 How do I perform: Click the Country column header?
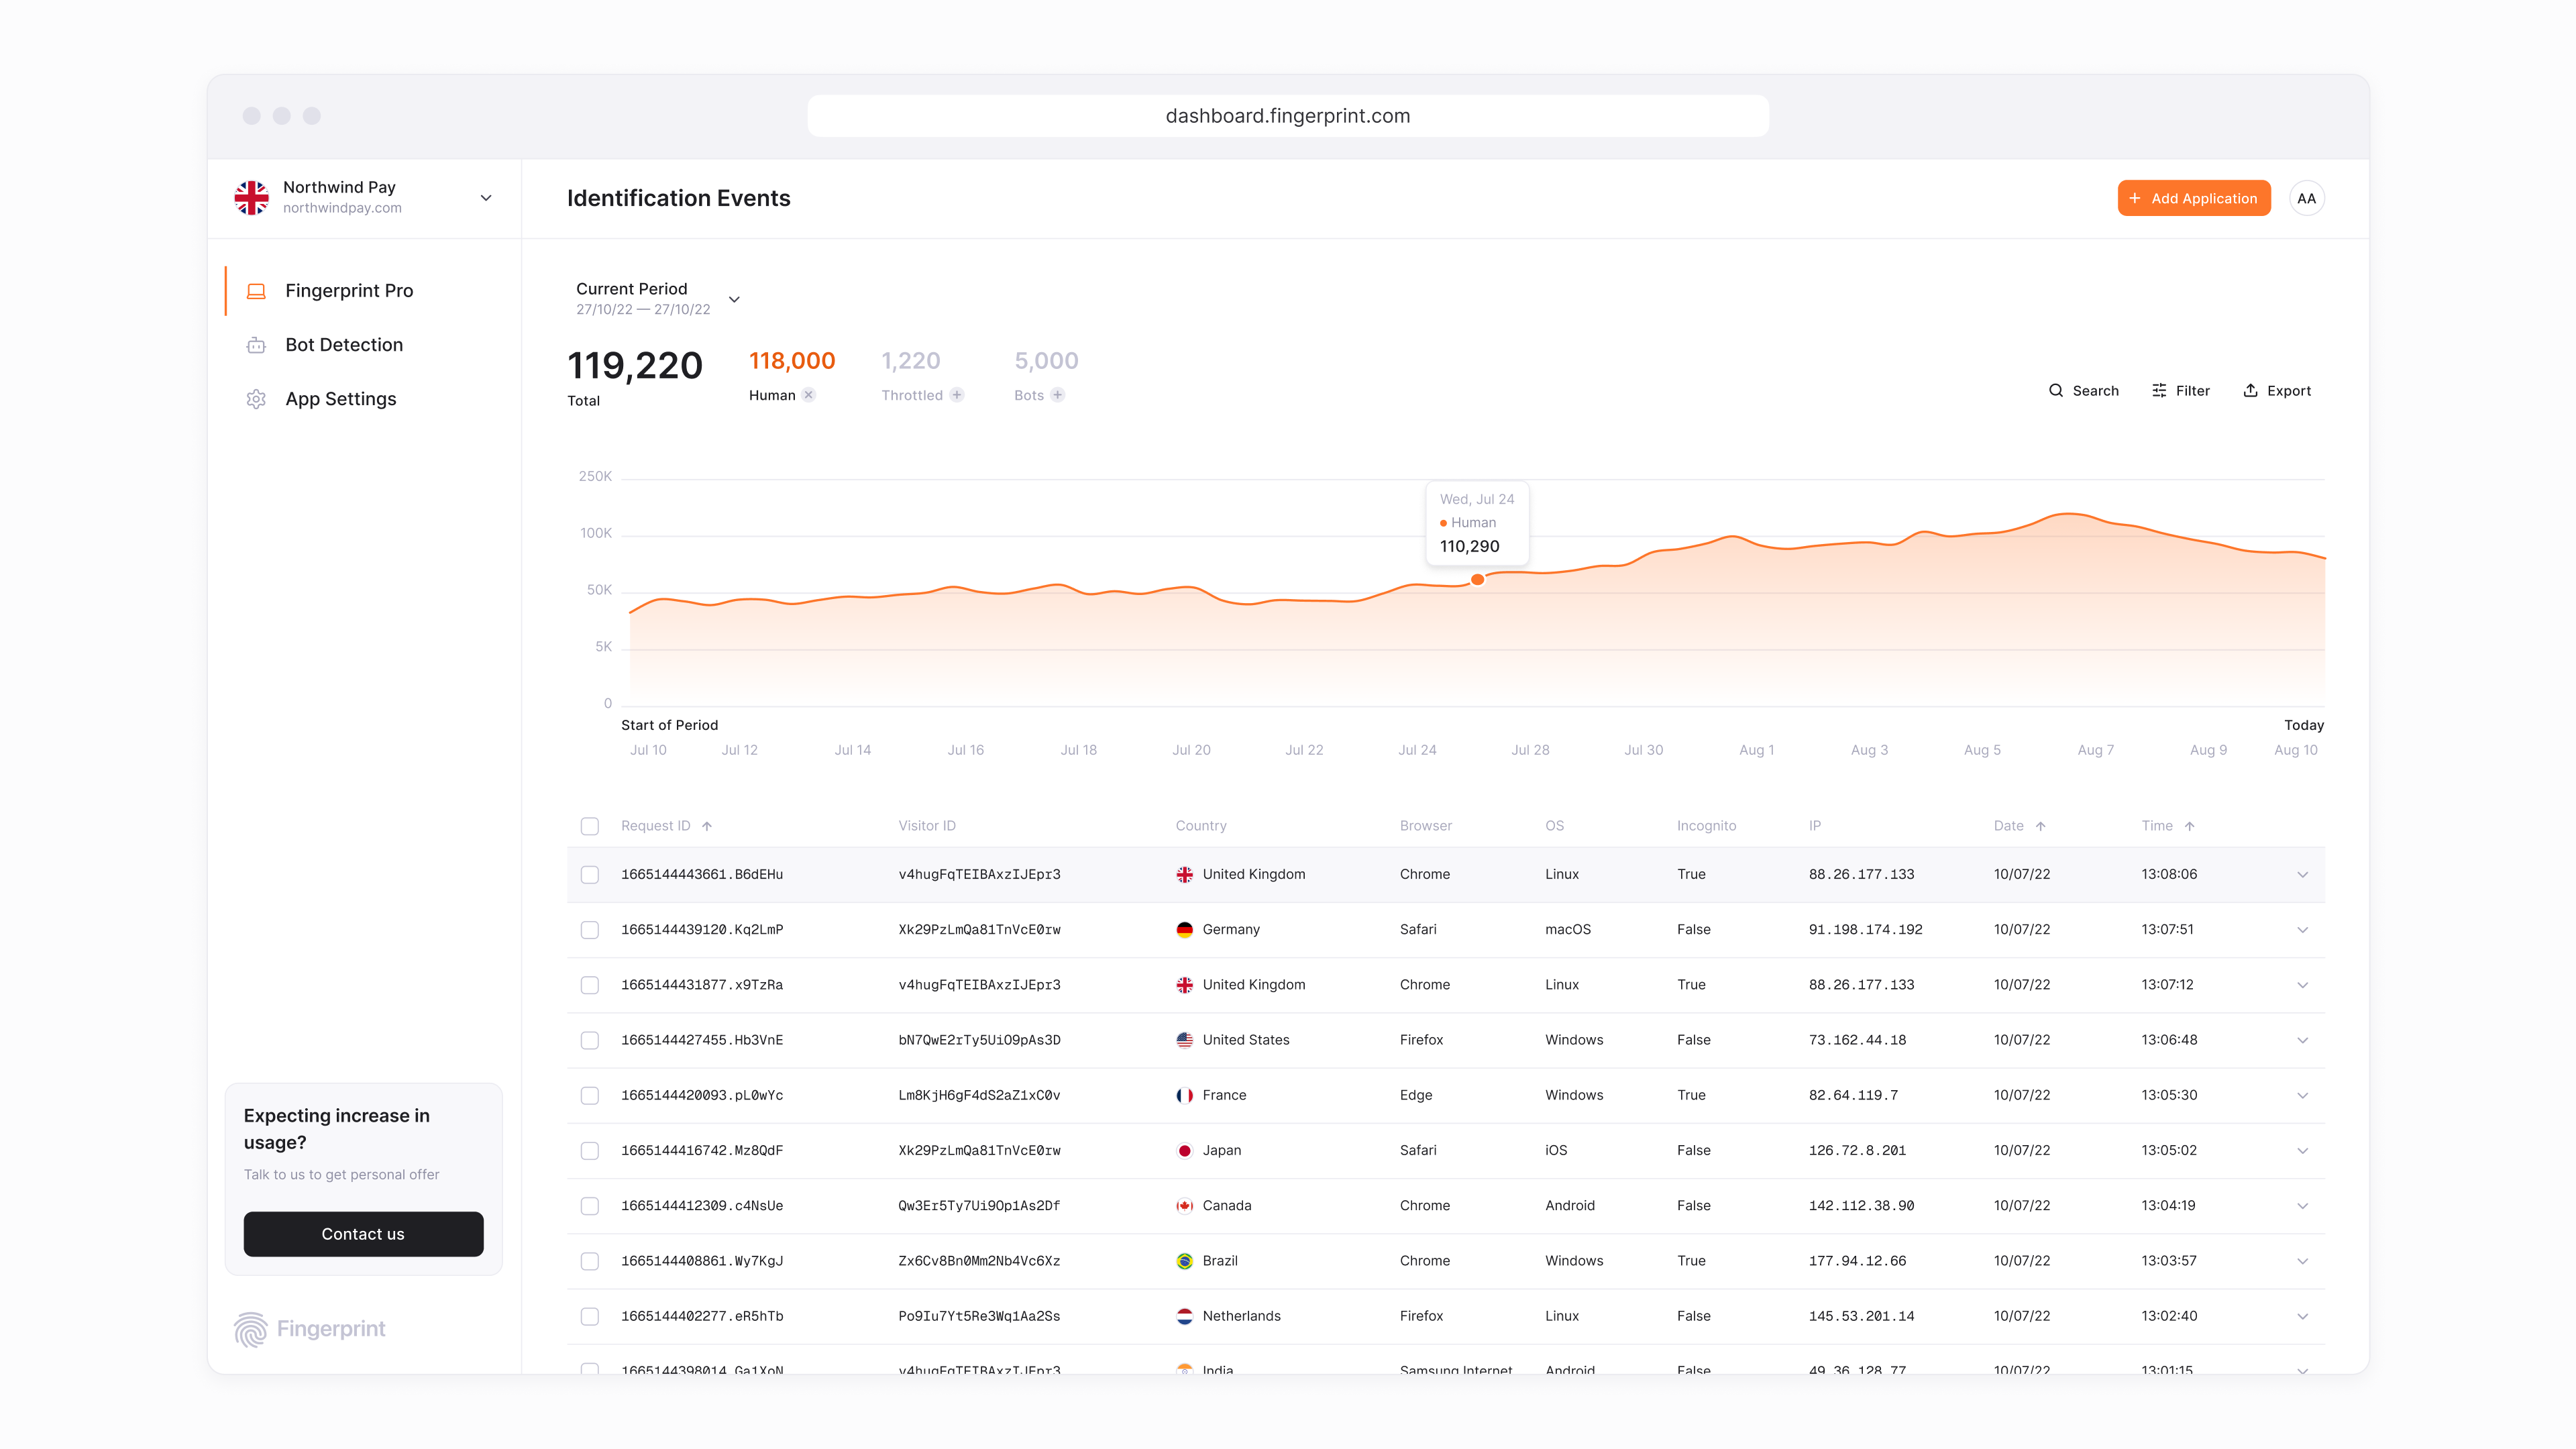click(1201, 826)
